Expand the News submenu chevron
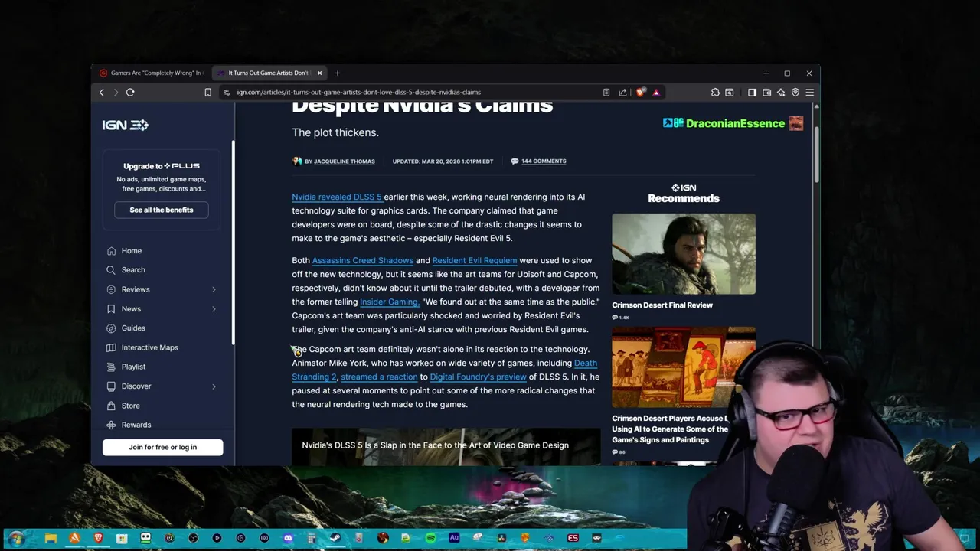This screenshot has height=551, width=980. (214, 309)
